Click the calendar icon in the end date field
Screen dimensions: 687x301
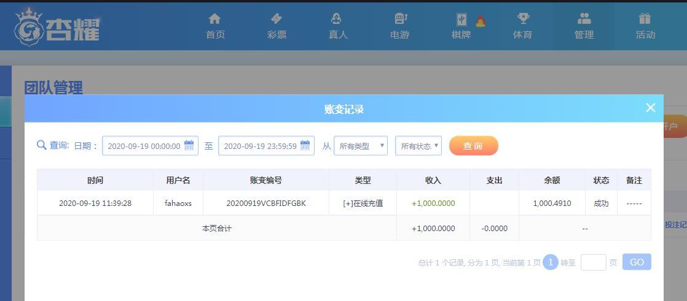[305, 145]
